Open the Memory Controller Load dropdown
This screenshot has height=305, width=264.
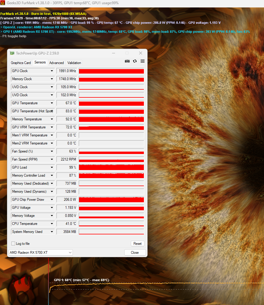click(x=52, y=175)
